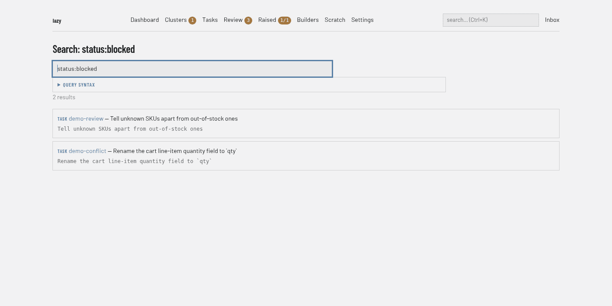The width and height of the screenshot is (612, 306).
Task: Navigate to Builders
Action: tap(308, 20)
